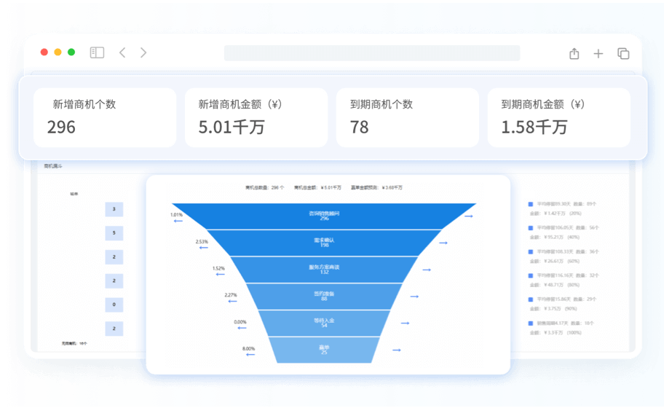This screenshot has width=664, height=408.
Task: Open the 新增商机个数 card showing 296
Action: click(106, 117)
